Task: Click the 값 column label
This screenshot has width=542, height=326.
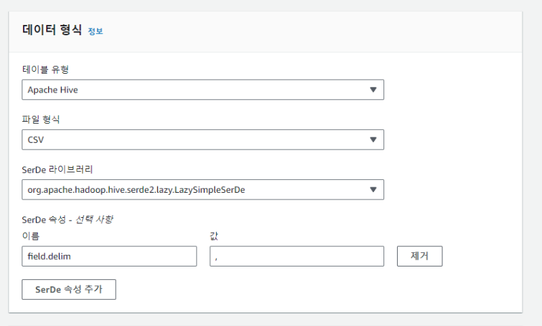Action: pyautogui.click(x=215, y=235)
